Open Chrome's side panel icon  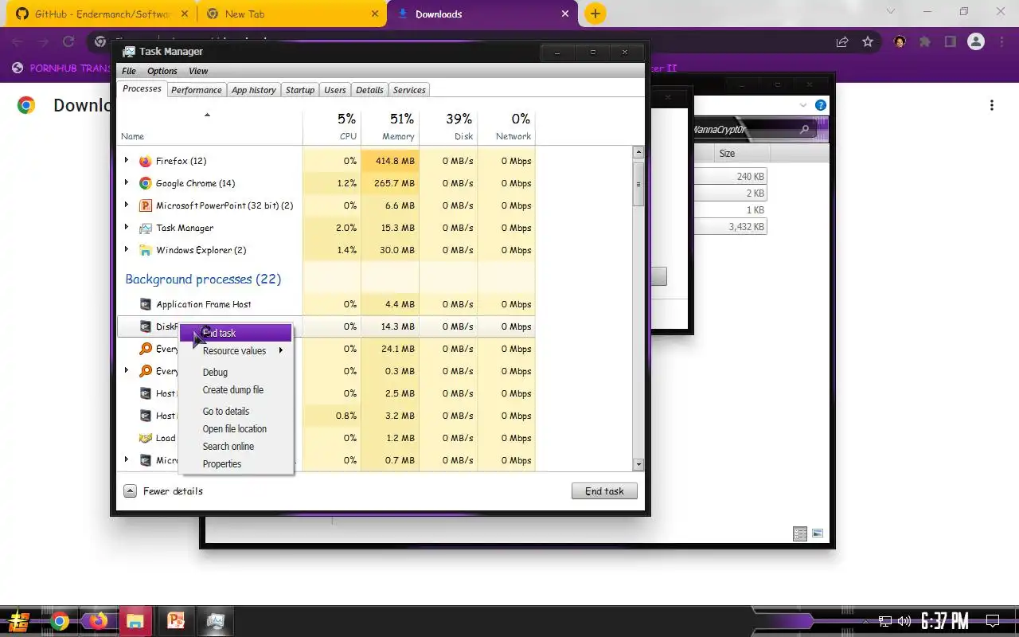(951, 42)
